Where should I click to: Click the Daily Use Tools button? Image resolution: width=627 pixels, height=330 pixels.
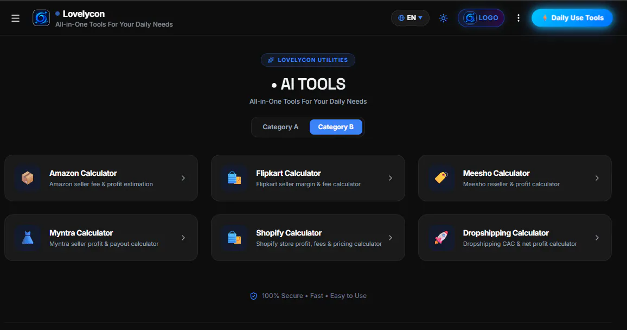point(572,18)
